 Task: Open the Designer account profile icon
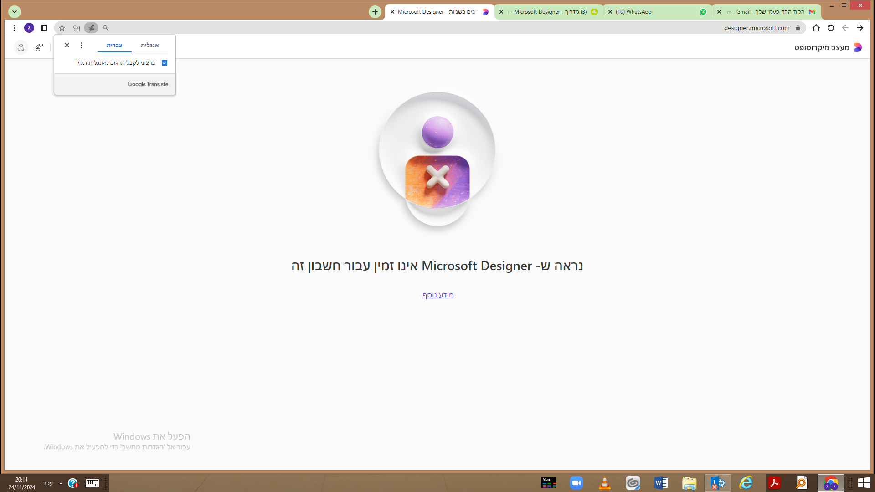[21, 47]
